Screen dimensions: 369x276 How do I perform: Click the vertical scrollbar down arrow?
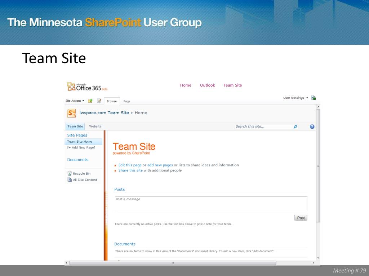point(318,258)
